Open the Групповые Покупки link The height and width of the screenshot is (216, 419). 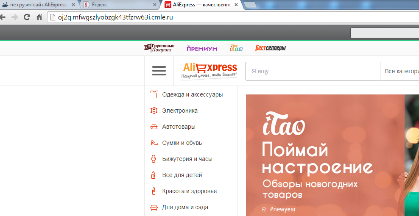tap(159, 47)
